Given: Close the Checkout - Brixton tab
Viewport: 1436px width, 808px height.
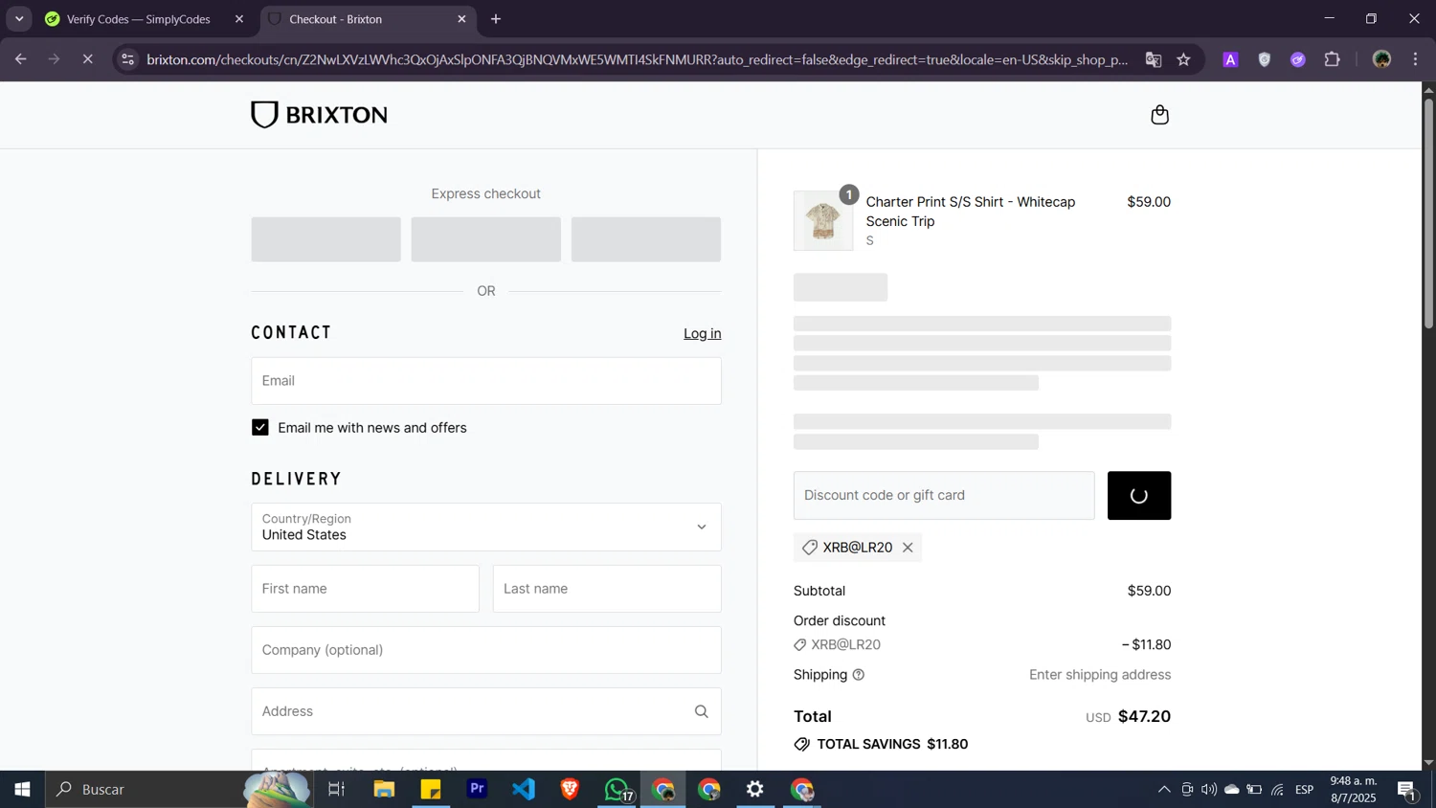Looking at the screenshot, I should (x=461, y=19).
